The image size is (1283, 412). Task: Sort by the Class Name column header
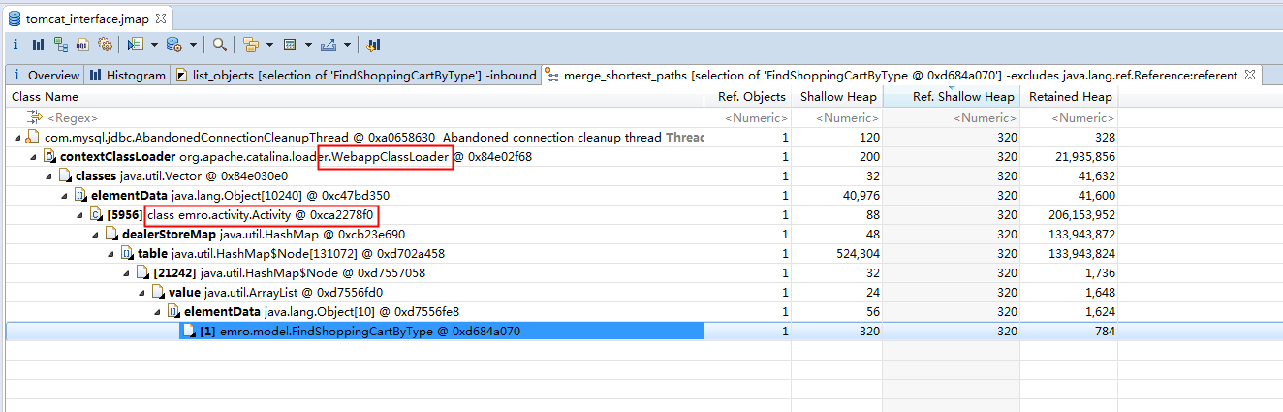point(355,97)
